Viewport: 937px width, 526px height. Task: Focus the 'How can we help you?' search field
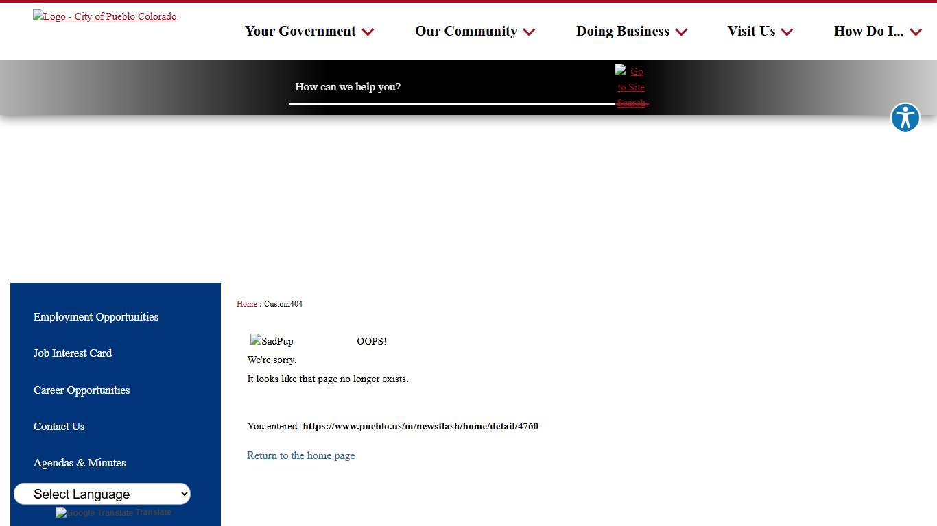(x=451, y=87)
